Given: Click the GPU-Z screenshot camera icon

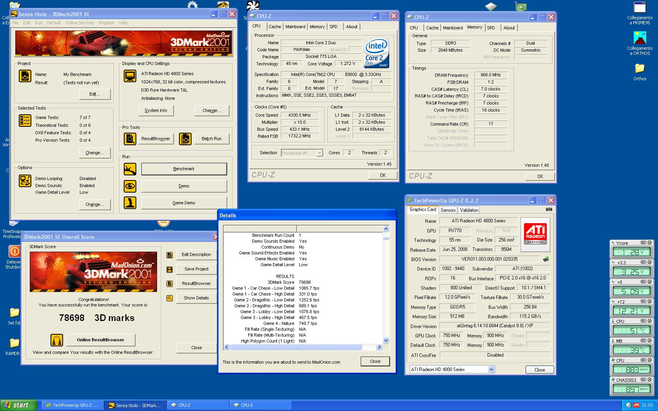Looking at the screenshot, I should (549, 209).
